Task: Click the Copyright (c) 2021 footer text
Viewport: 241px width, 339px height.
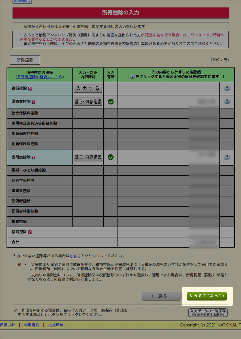Action: (211, 325)
